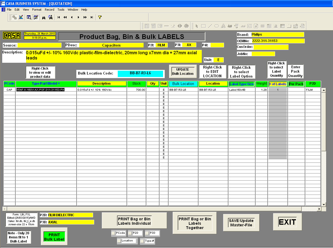This screenshot has width=333, height=248.
Task: Click the table's vertical scrollbar down arrow
Action: [324, 204]
